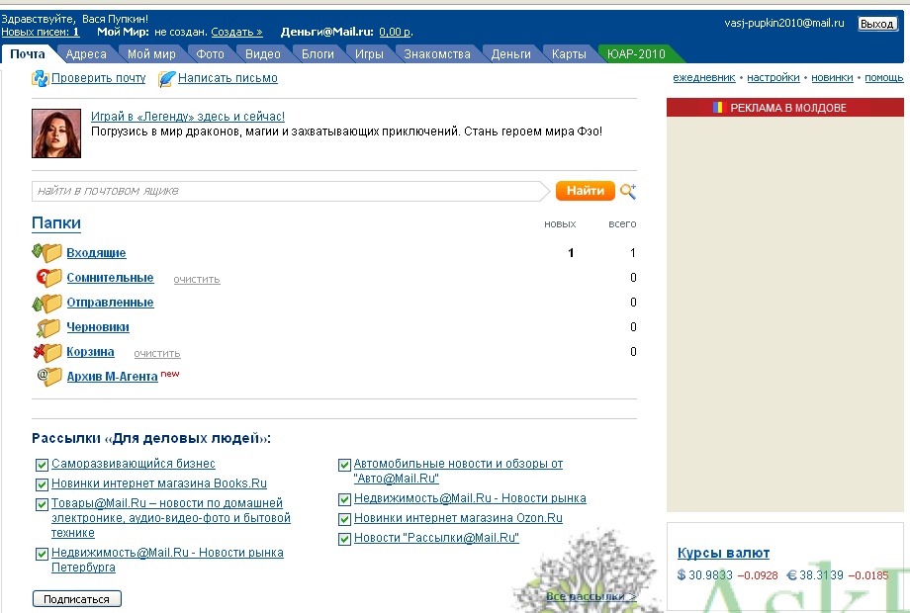Image resolution: width=910 pixels, height=613 pixels.
Task: Toggle Недвижимость Петербурга subscription checkbox
Action: (42, 554)
